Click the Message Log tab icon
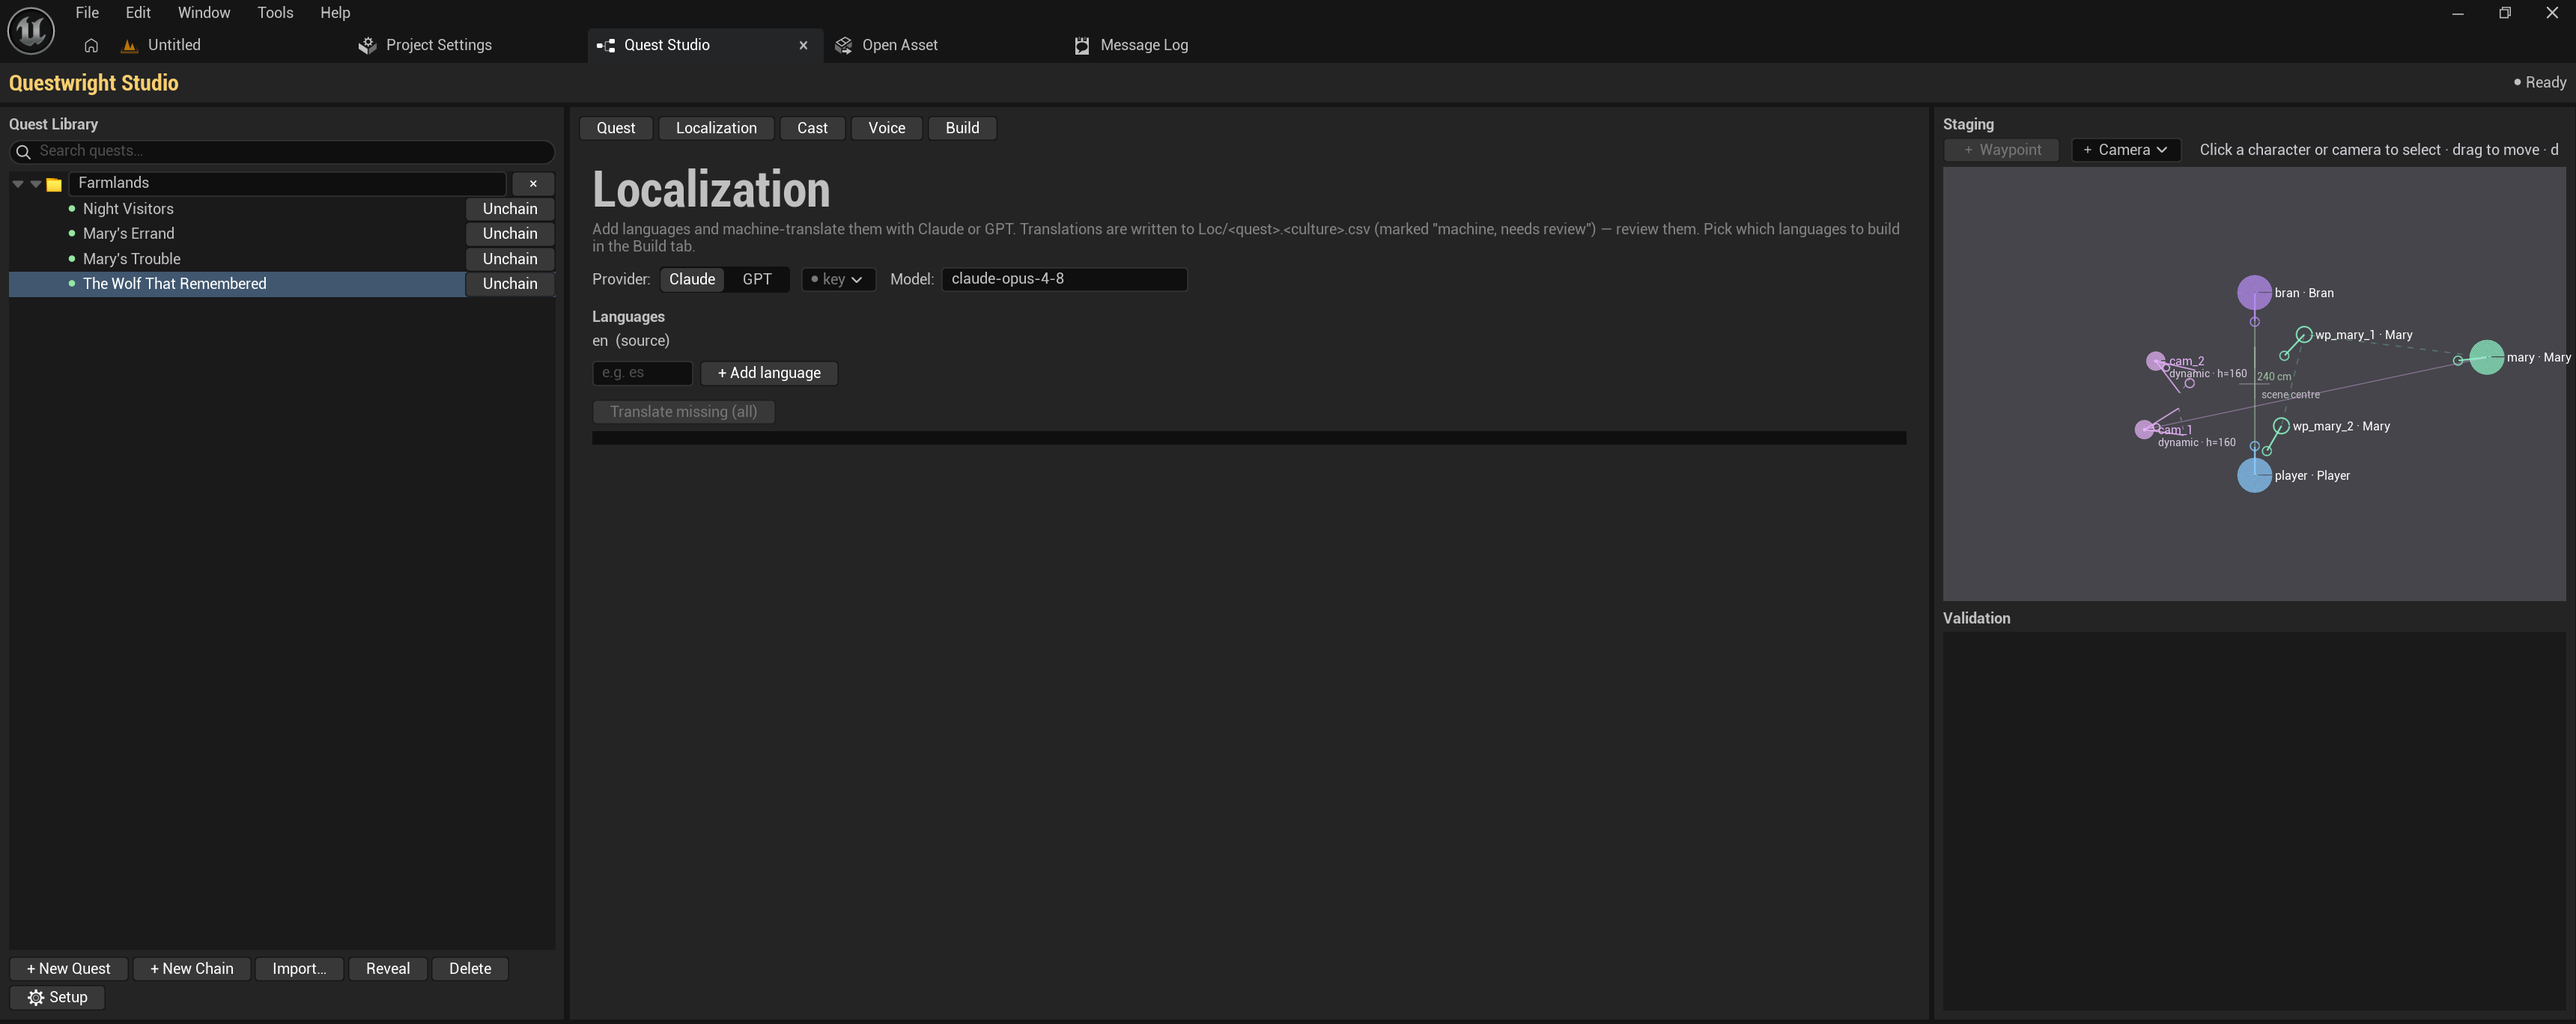The width and height of the screenshot is (2576, 1024). point(1081,45)
